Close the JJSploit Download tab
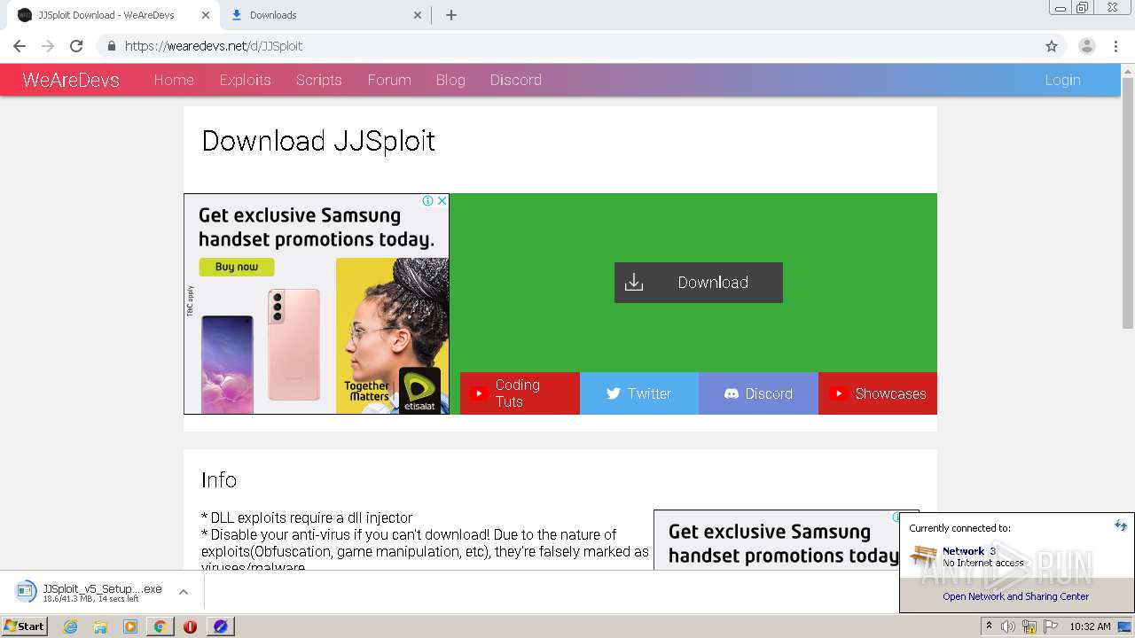1135x638 pixels. (206, 15)
